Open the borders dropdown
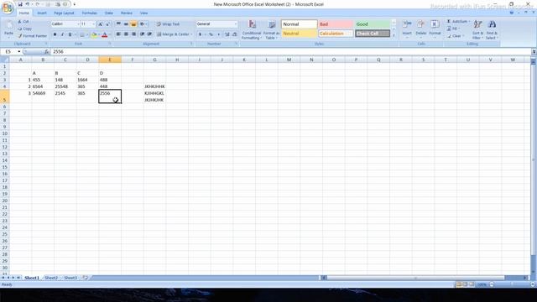Viewport: 537px width, 302px height. pos(86,34)
